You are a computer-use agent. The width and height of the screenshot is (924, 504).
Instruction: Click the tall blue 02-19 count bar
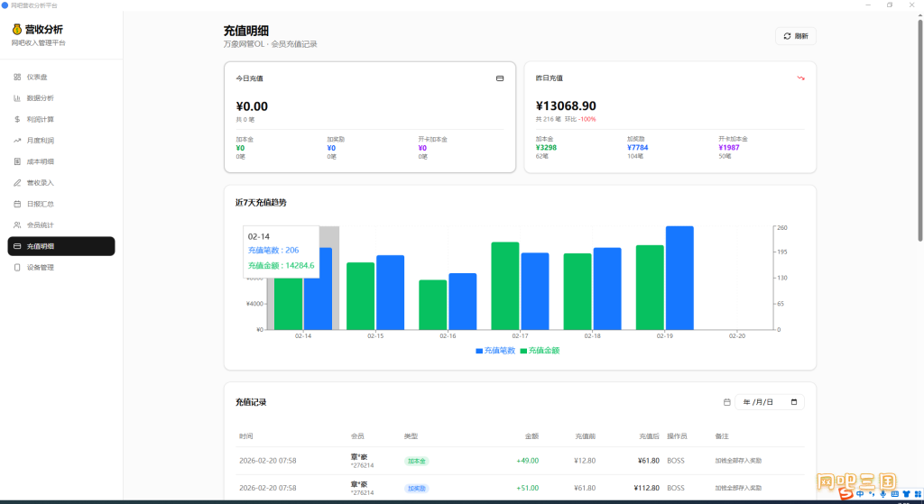[679, 278]
